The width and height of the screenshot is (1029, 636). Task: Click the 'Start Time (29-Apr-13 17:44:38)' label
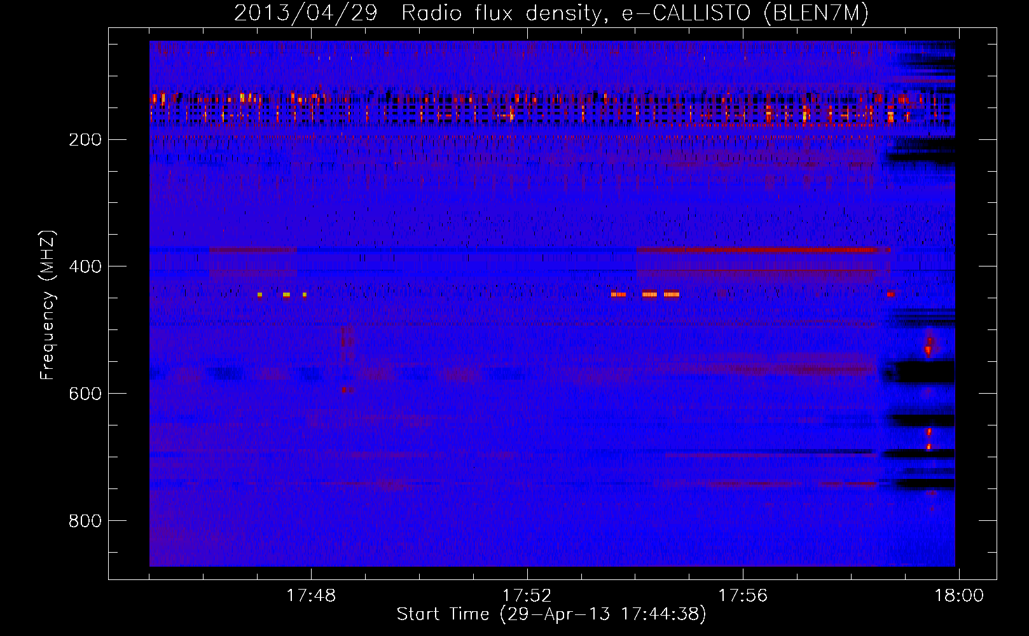(x=551, y=614)
